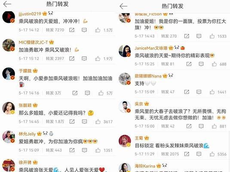This screenshot has width=230, height=172.
Task: View 转发 2075 on 王菊's post
Action: coord(170,154)
